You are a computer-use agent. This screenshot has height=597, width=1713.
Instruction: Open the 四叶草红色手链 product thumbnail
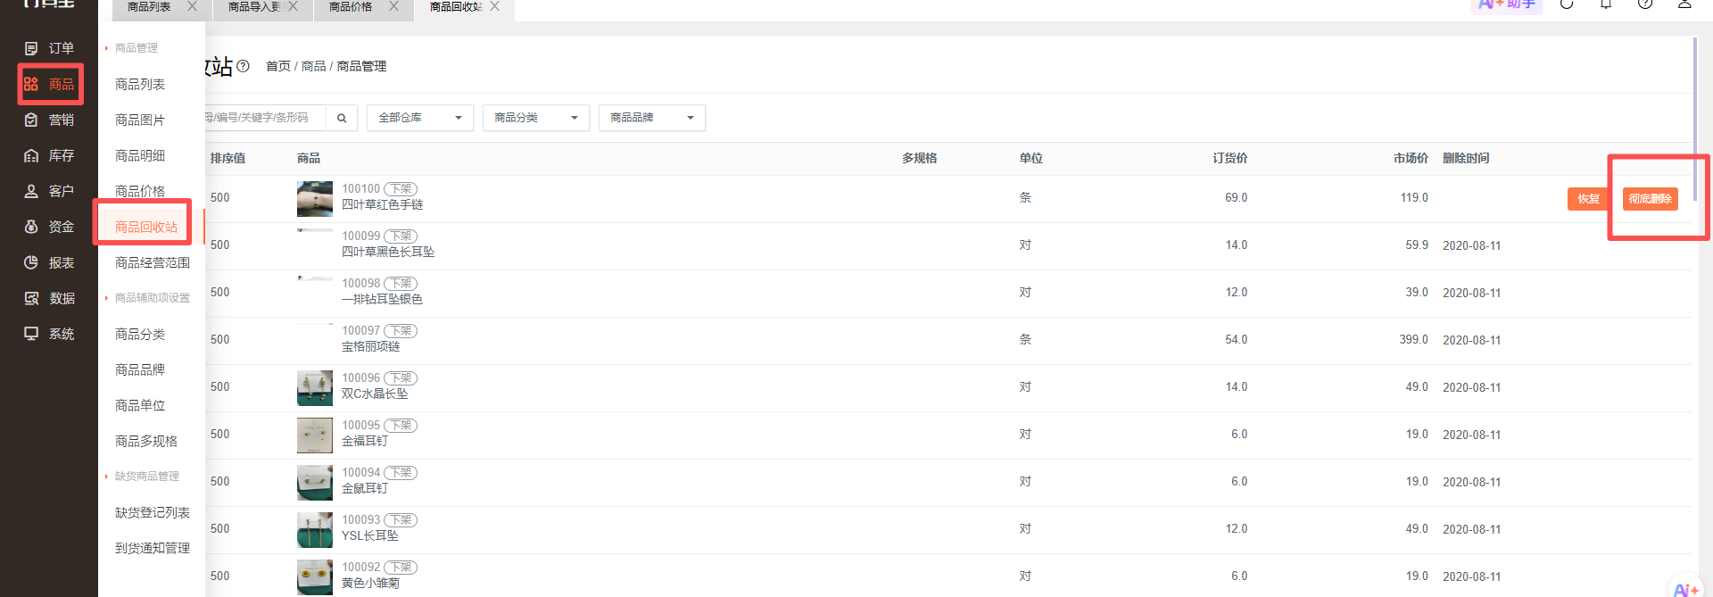click(x=315, y=199)
